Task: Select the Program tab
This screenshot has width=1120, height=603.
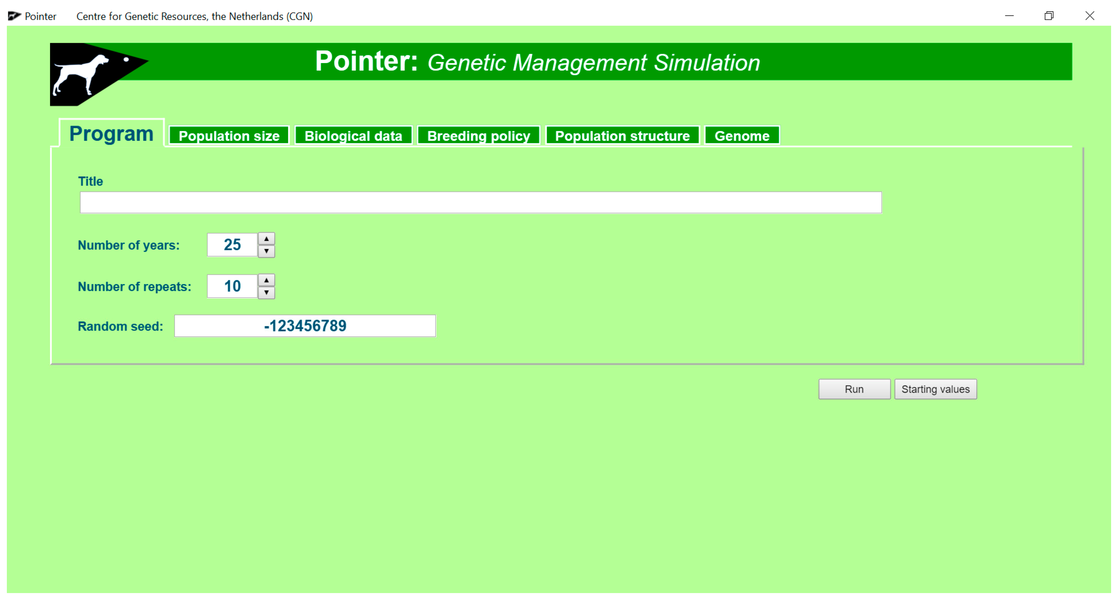Action: (x=111, y=134)
